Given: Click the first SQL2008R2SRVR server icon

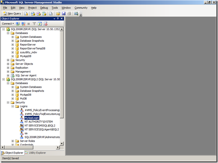Looking at the screenshot, I should coord(8,29).
